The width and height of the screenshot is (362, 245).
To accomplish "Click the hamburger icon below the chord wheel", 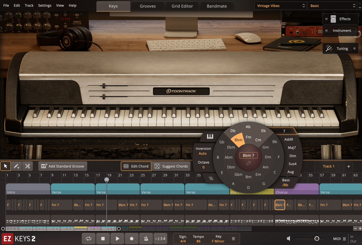I will point(211,179).
